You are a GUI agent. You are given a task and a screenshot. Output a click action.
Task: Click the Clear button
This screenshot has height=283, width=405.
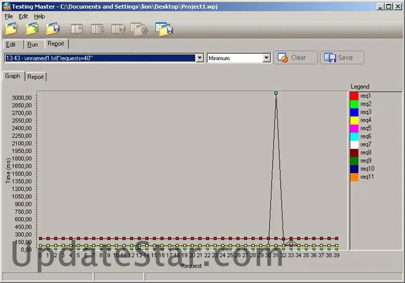(x=295, y=57)
